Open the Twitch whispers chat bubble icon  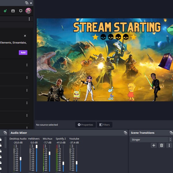click(21, 11)
